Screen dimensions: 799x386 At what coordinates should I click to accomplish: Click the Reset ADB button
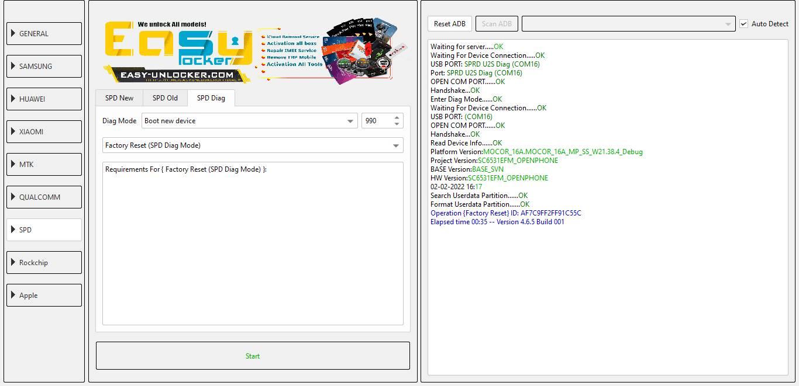[450, 23]
